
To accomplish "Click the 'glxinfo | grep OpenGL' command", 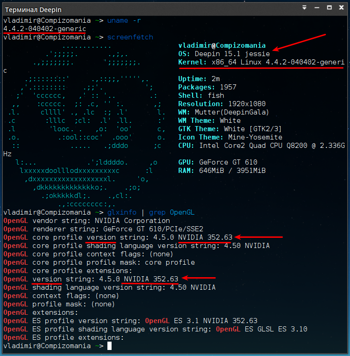I will pos(151,212).
